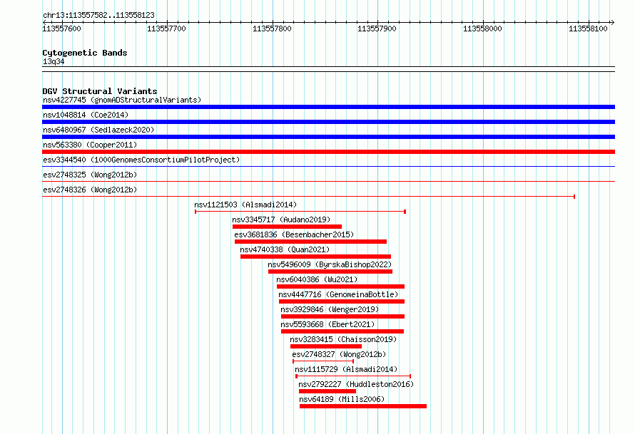
Task: Click ruler position 113558100
Action: [x=588, y=29]
